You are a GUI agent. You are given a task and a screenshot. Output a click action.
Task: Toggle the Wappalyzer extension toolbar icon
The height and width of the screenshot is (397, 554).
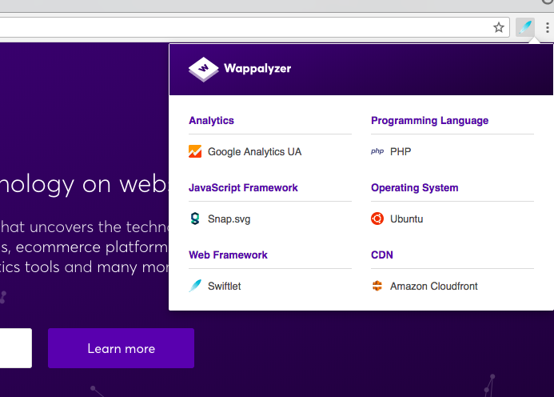(525, 27)
